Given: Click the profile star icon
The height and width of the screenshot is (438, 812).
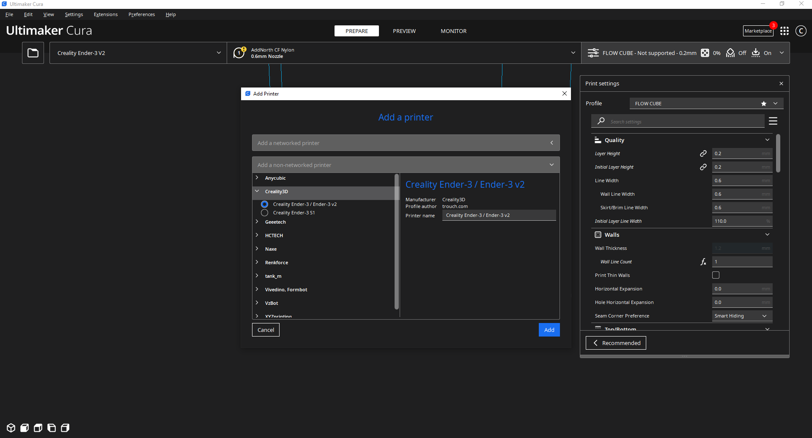Looking at the screenshot, I should coord(764,104).
